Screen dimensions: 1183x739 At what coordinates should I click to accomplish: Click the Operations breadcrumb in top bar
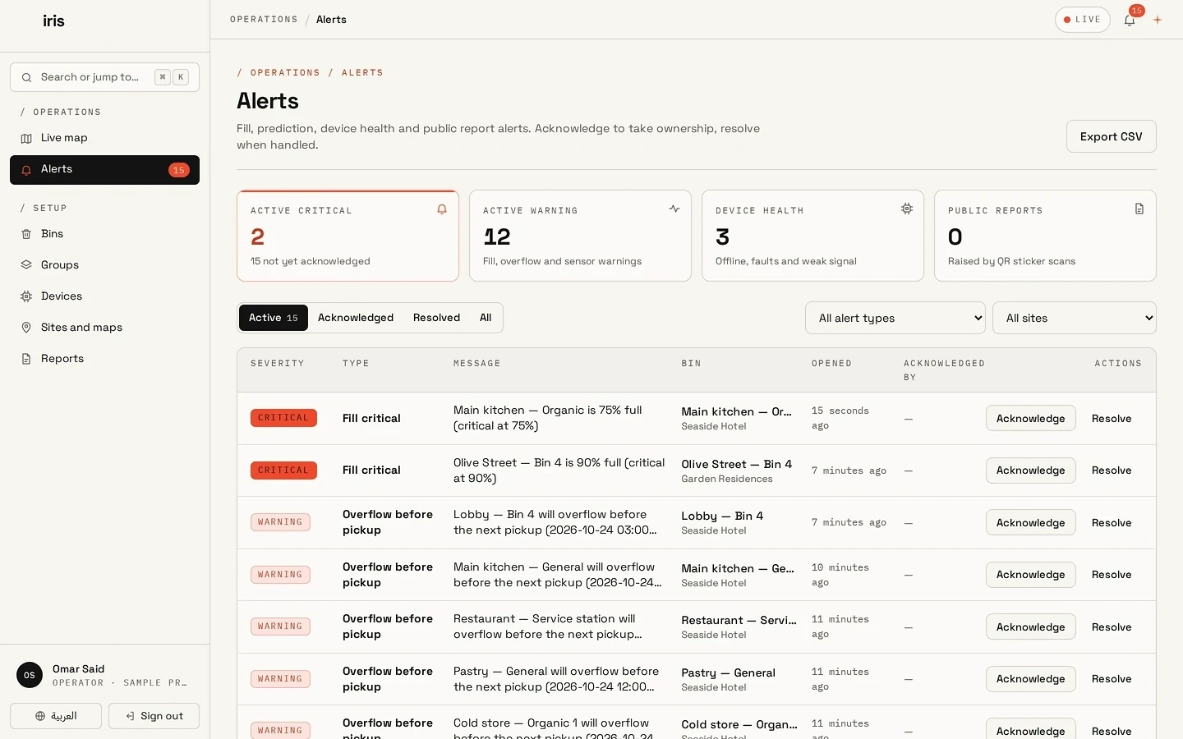click(264, 20)
